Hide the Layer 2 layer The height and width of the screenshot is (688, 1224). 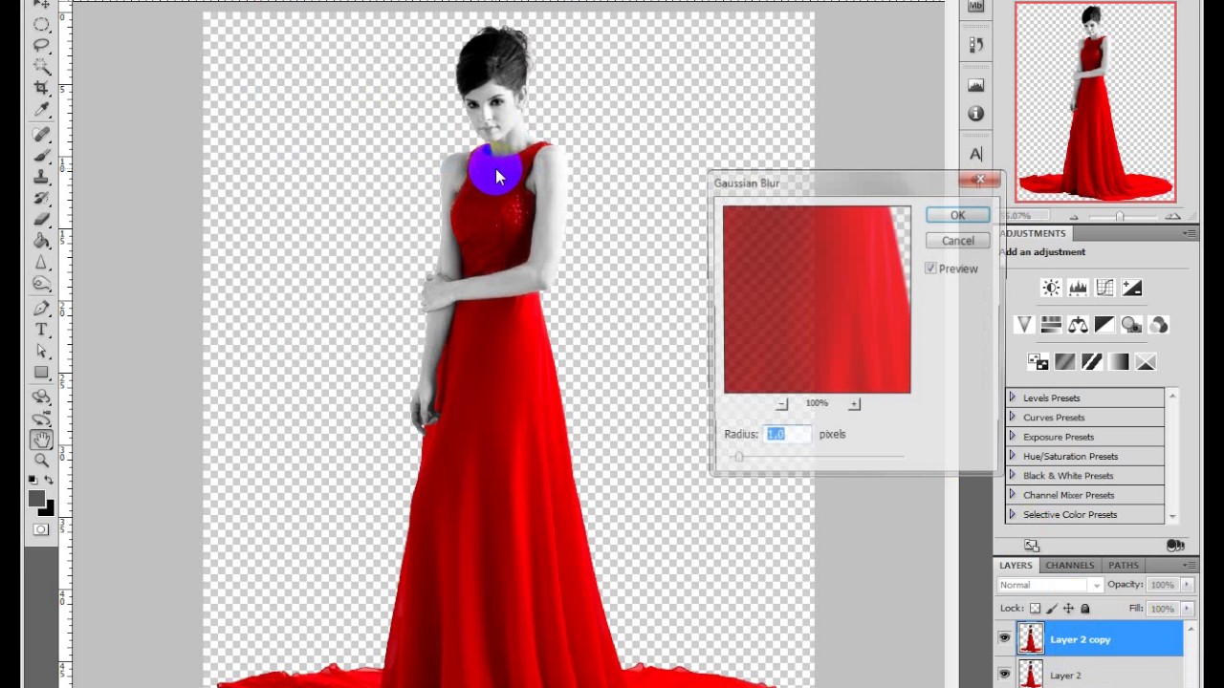pos(1004,674)
